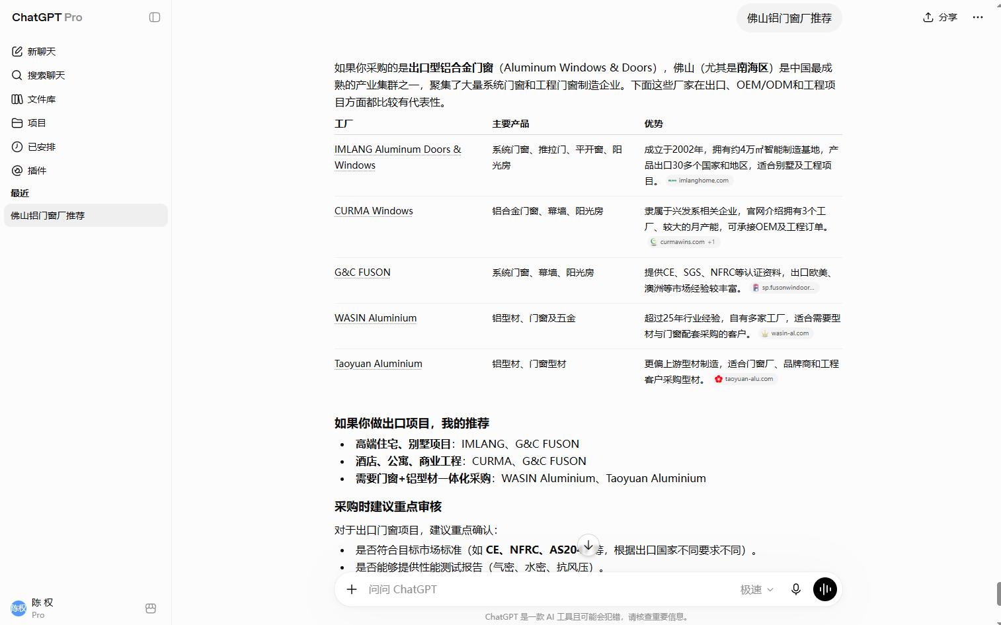Click the heading 如果你做出口项目，我的推荐
Image resolution: width=1001 pixels, height=625 pixels.
pos(411,423)
